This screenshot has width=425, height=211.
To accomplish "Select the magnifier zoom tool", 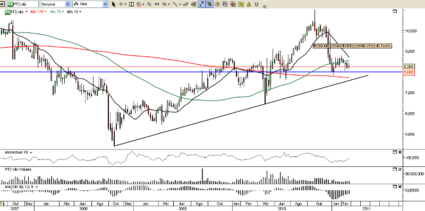I will click(149, 4).
